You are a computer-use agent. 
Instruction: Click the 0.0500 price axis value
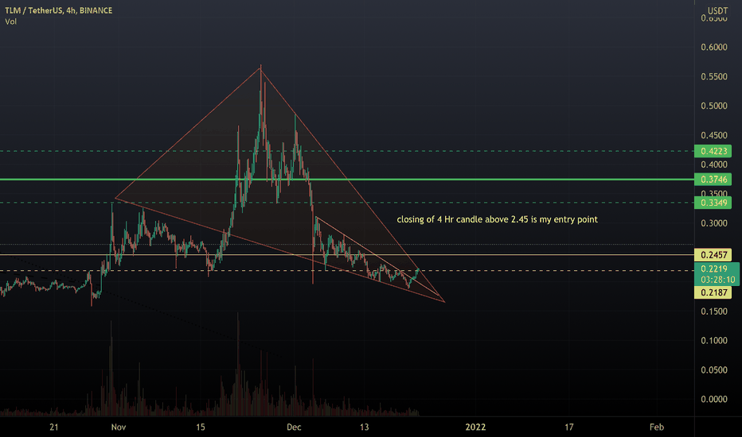[714, 370]
